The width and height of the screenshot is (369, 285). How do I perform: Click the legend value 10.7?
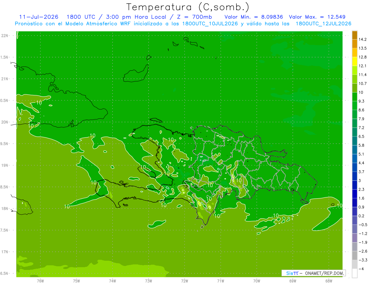point(363,84)
